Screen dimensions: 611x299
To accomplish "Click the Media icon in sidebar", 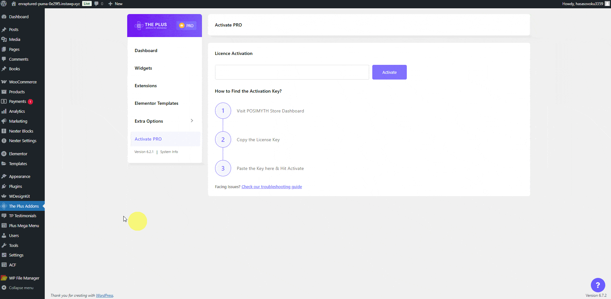I will (x=4, y=39).
